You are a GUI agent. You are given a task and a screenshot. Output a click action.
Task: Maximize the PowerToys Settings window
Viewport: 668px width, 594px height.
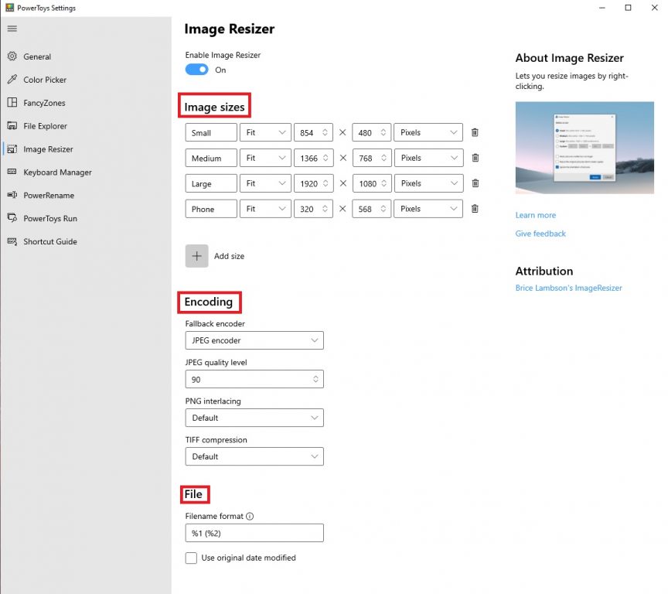628,8
